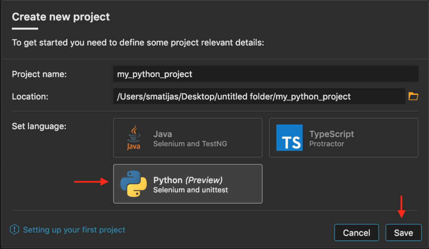Select the Java Selenium and TestNG language card
The image size is (429, 249).
tap(188, 137)
